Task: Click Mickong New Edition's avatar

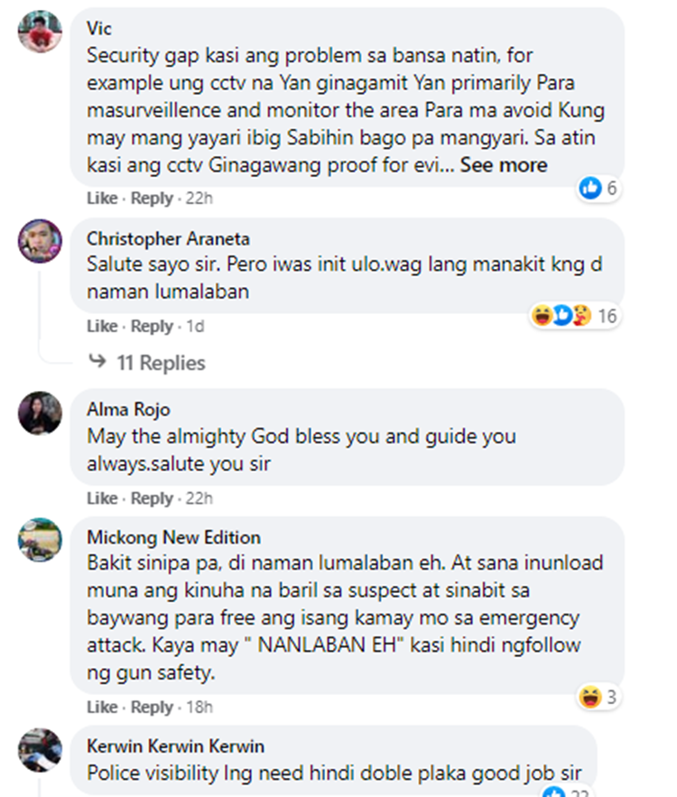Action: pos(40,540)
